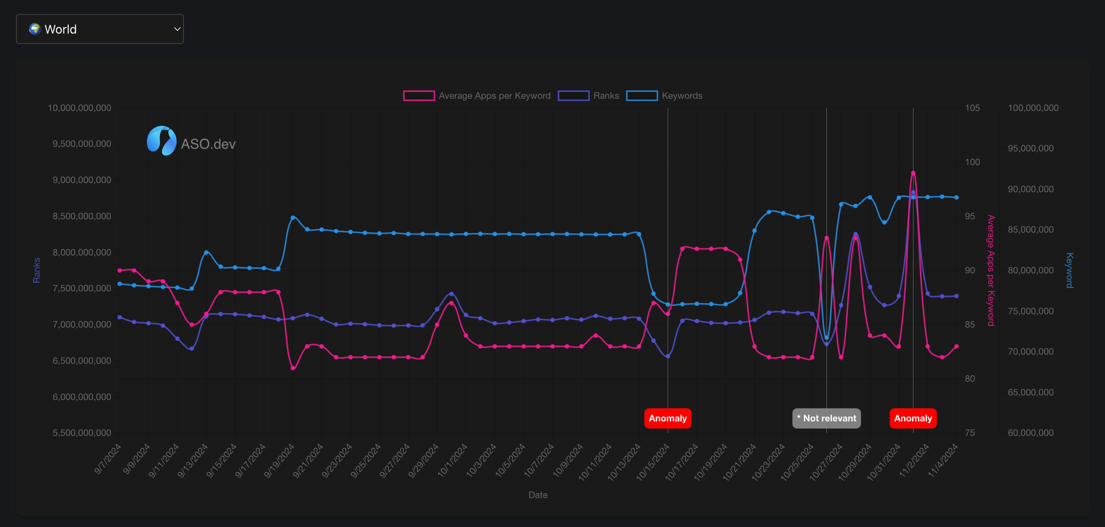
Task: Click the left axis value 5,500,000,000
Action: [x=82, y=433]
